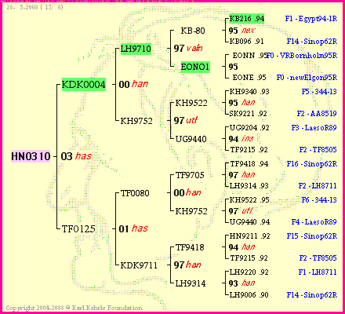
Task: Select the EONE .95 entry
Action: (x=249, y=78)
